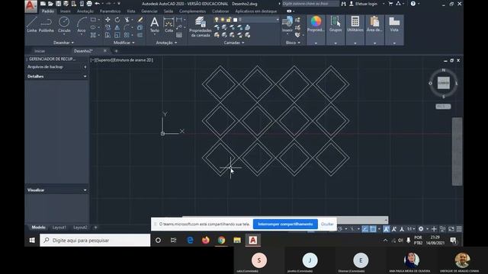Toggle 2D object snap in status bar
The width and height of the screenshot is (488, 274).
click(x=373, y=229)
